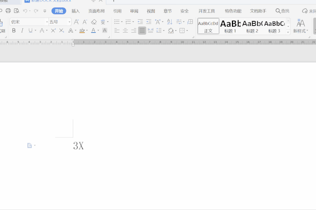Expand highlight color dropdown arrow
316x210 pixels.
point(87,31)
